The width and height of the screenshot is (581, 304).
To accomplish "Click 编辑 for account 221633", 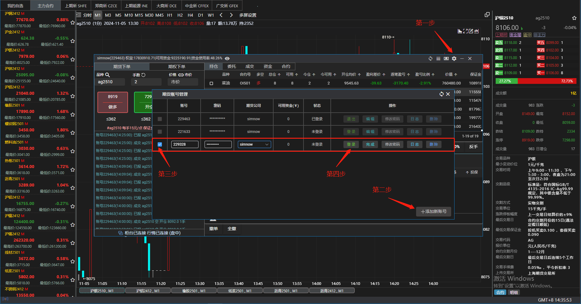I will 370,132.
